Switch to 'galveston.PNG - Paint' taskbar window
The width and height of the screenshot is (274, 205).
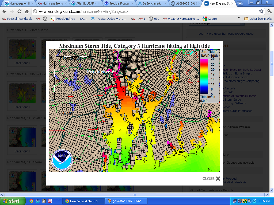pos(126,201)
